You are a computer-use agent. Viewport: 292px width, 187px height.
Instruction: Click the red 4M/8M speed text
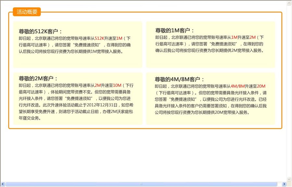point(238,86)
